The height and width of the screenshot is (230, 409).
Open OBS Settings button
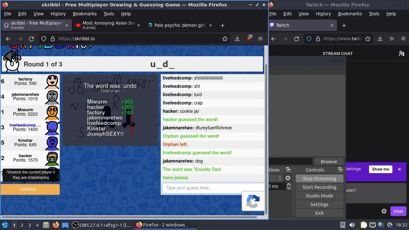point(319,204)
